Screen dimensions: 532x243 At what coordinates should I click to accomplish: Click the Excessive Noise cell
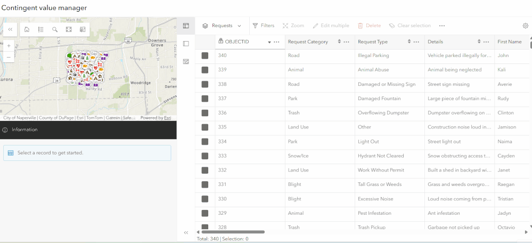coord(390,199)
